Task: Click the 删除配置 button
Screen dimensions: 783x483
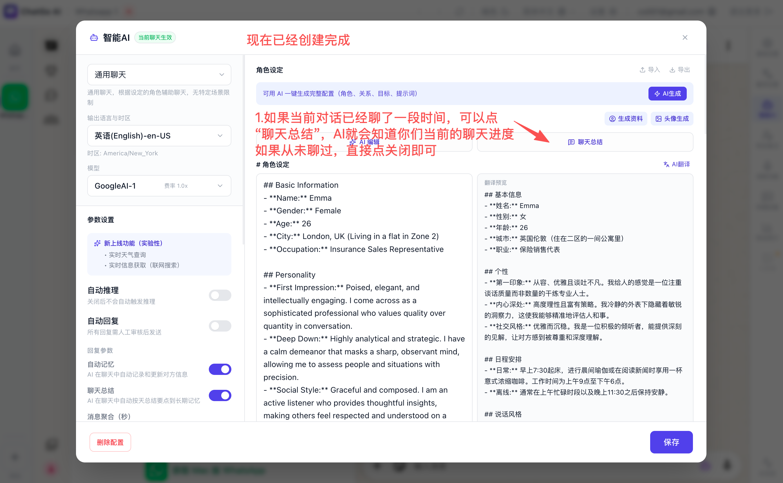Action: (x=110, y=442)
